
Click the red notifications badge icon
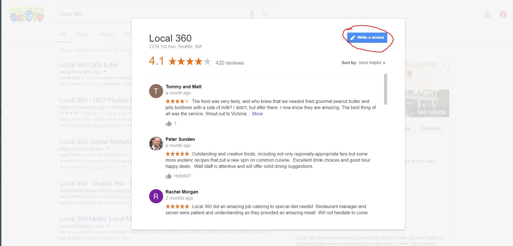click(503, 14)
